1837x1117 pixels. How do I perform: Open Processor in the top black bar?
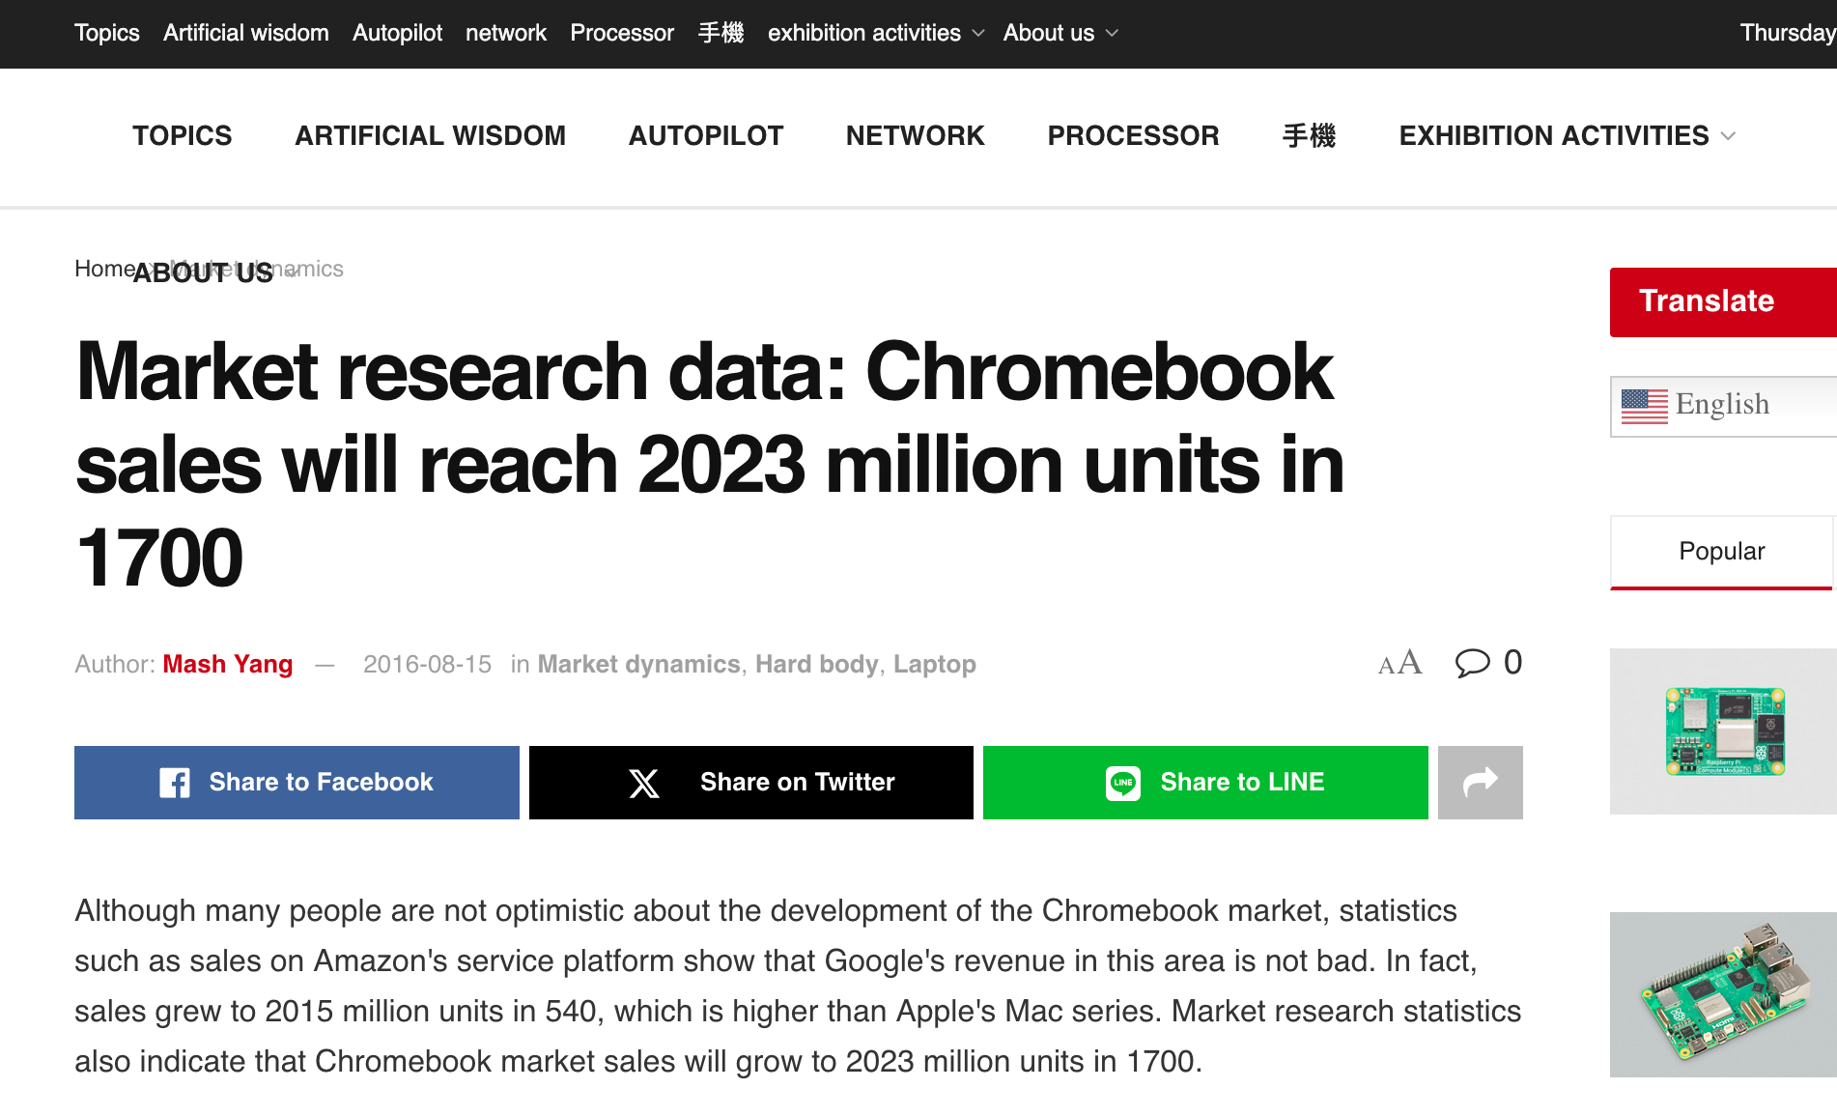click(x=622, y=33)
